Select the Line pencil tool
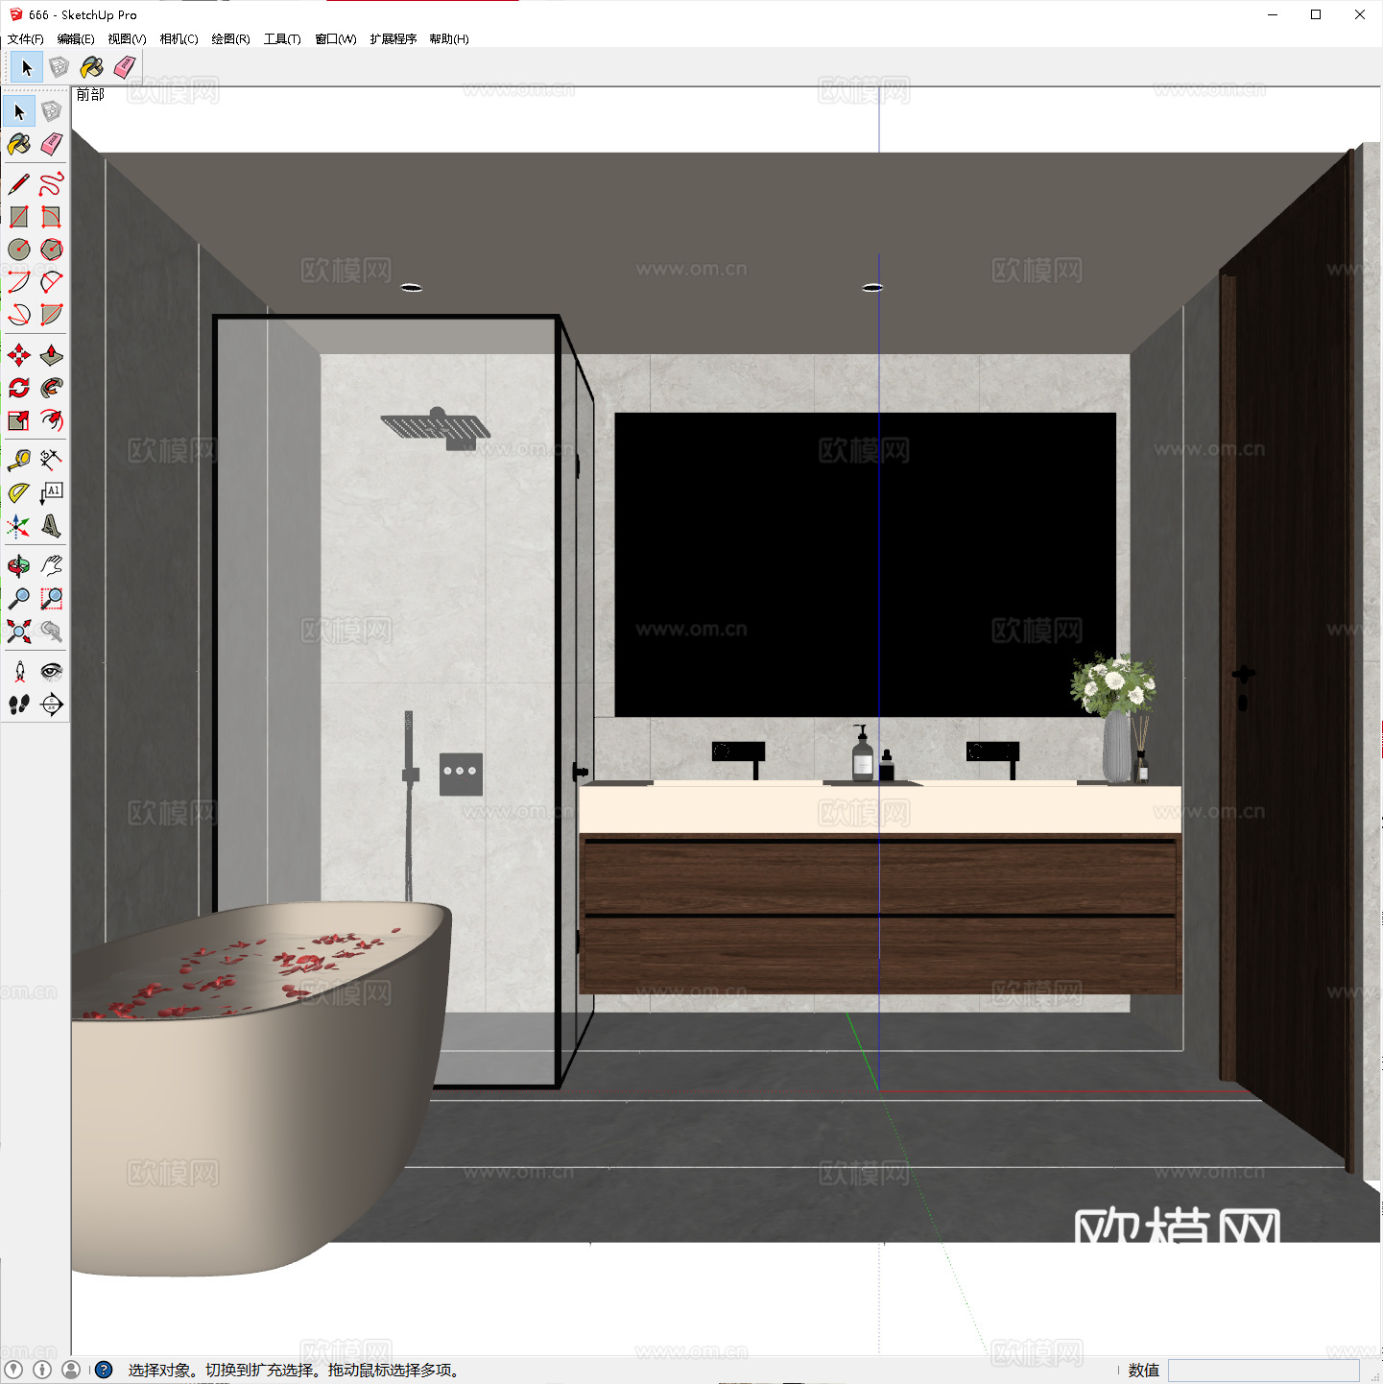1383x1384 pixels. (19, 183)
